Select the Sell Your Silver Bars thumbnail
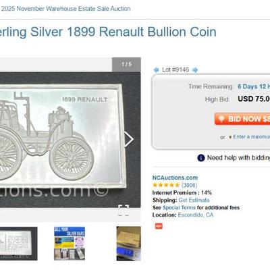 pos(70,244)
